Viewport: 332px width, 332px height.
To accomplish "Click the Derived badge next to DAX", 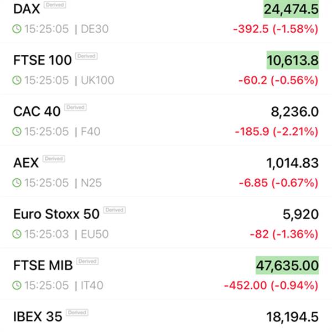I will click(54, 5).
